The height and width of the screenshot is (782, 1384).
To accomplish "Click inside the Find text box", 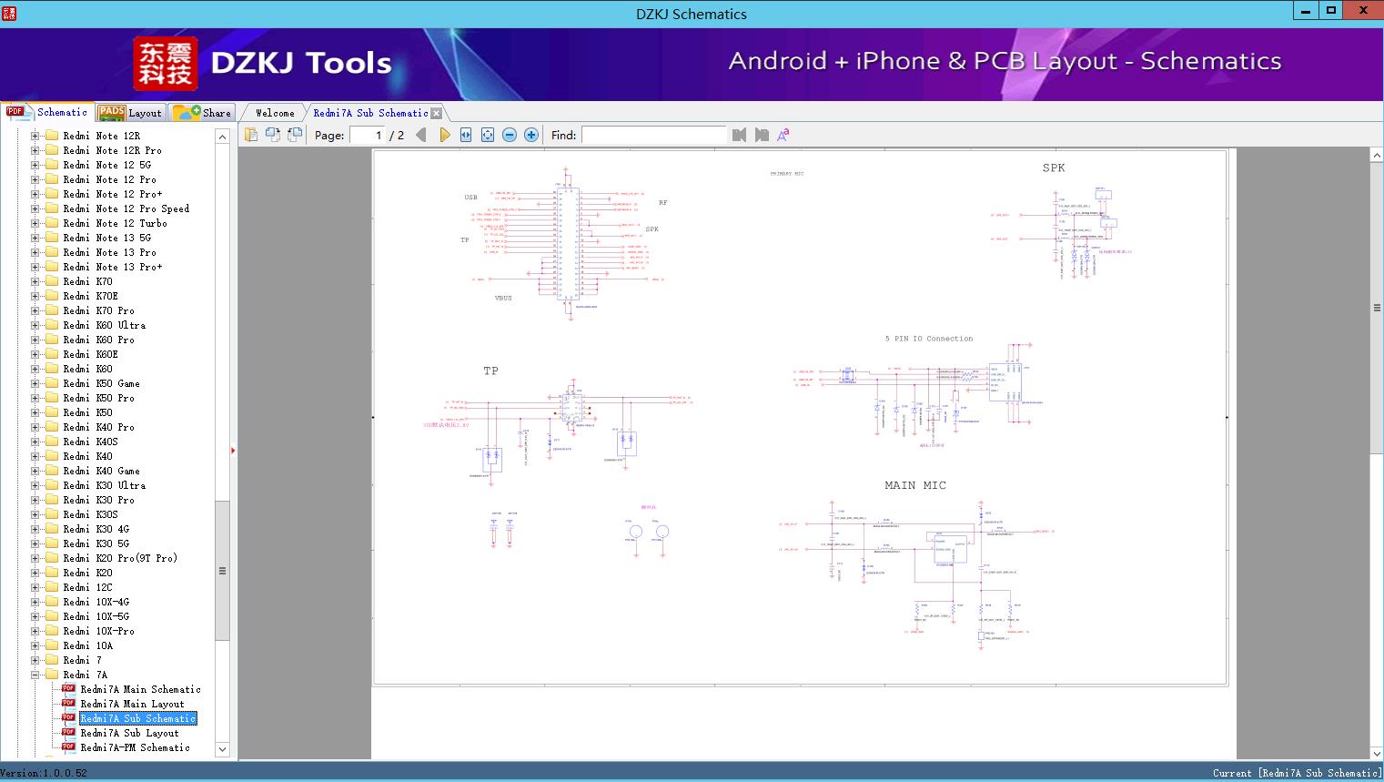I will 654,135.
